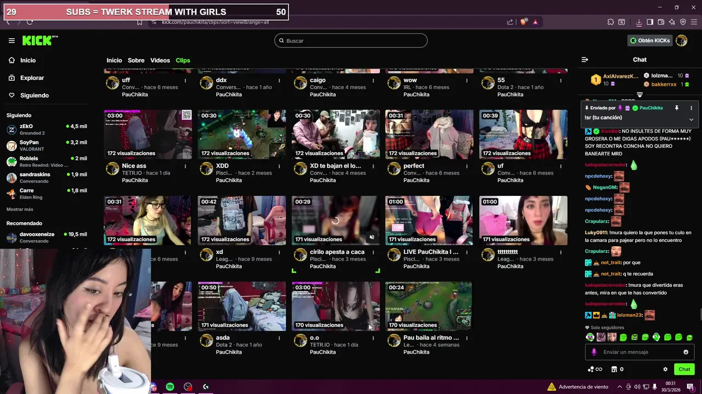The width and height of the screenshot is (702, 394).
Task: Unmute the 'cirilo apesta a caca' preview
Action: point(372,237)
